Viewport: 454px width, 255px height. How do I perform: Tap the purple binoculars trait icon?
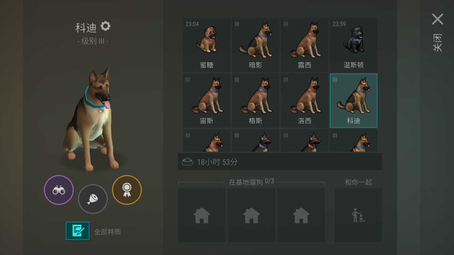[x=59, y=190]
